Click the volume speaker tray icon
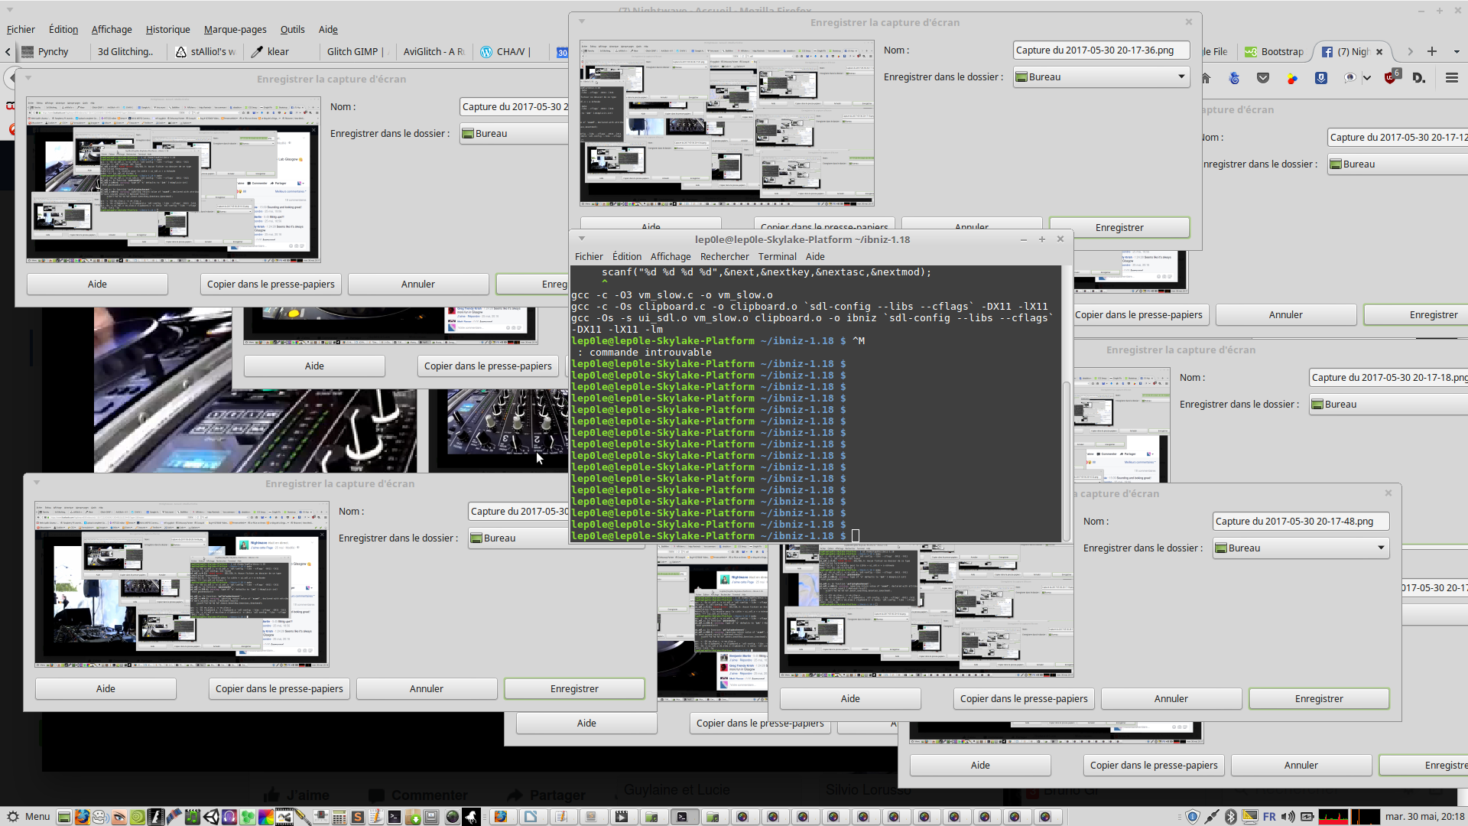Viewport: 1468px width, 826px height. click(x=1288, y=817)
